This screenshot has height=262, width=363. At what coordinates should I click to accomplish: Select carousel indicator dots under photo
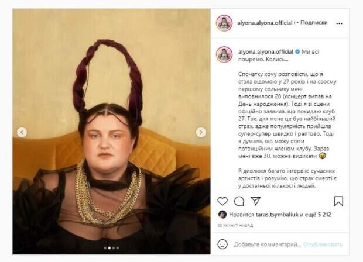click(111, 248)
